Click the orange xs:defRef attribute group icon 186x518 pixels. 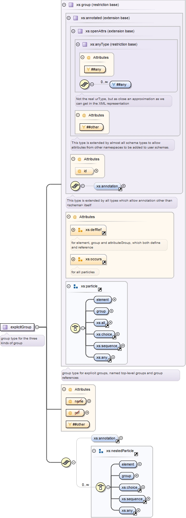pyautogui.click(x=80, y=230)
